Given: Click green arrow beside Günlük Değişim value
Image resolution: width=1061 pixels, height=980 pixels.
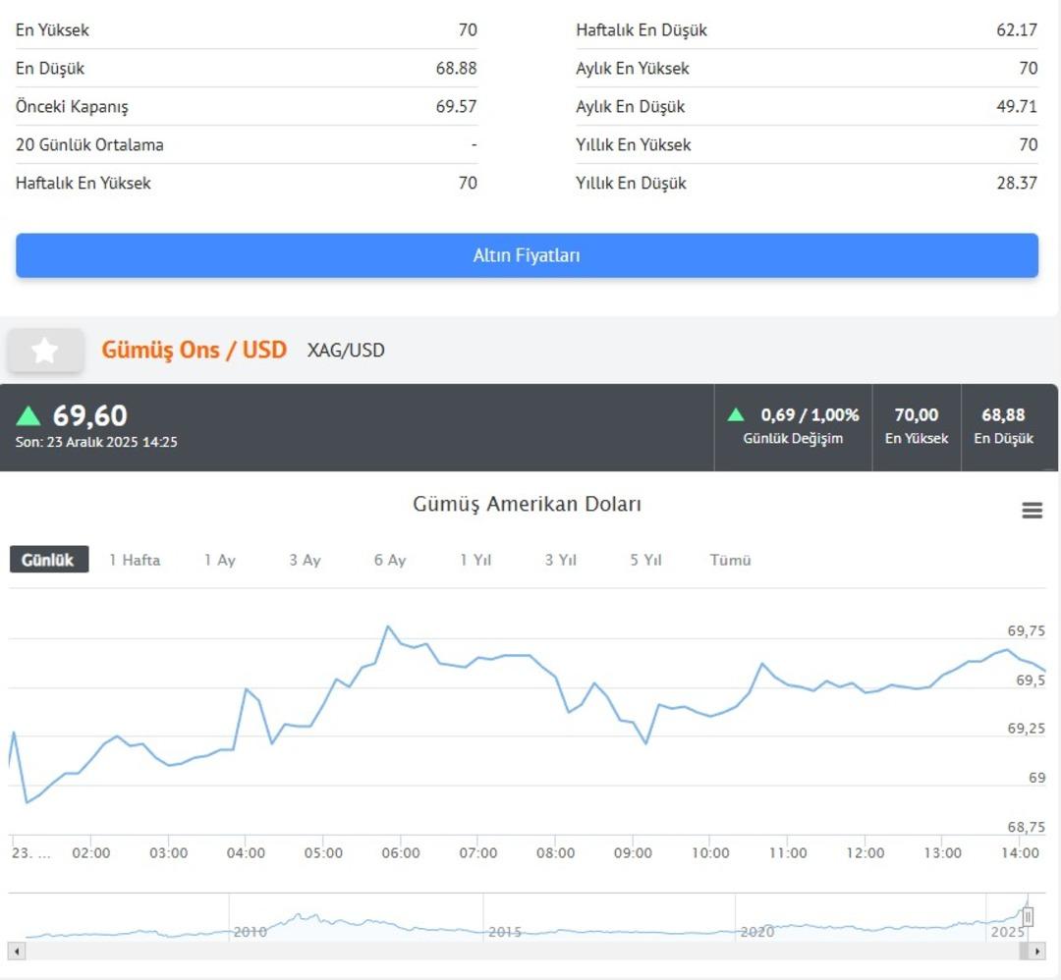Looking at the screenshot, I should point(736,414).
